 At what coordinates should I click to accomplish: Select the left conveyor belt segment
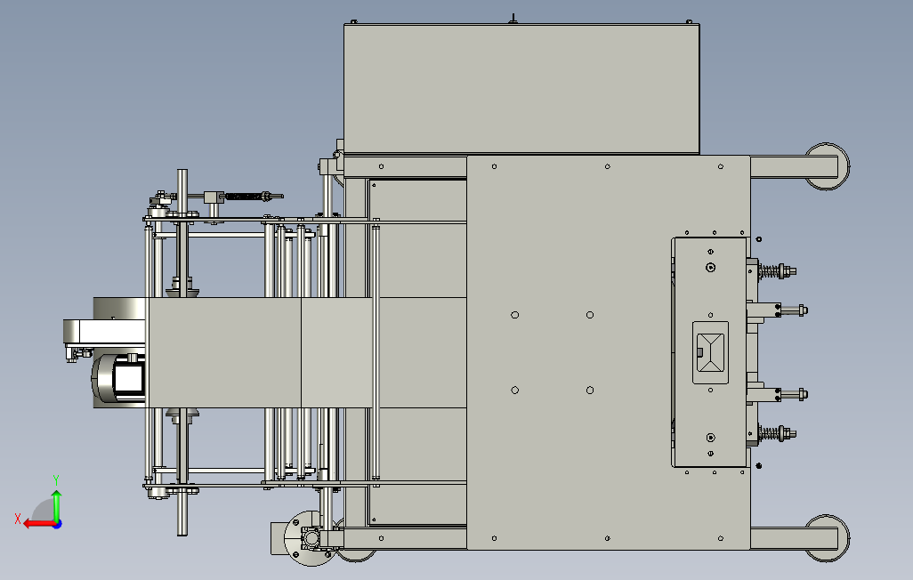point(225,352)
